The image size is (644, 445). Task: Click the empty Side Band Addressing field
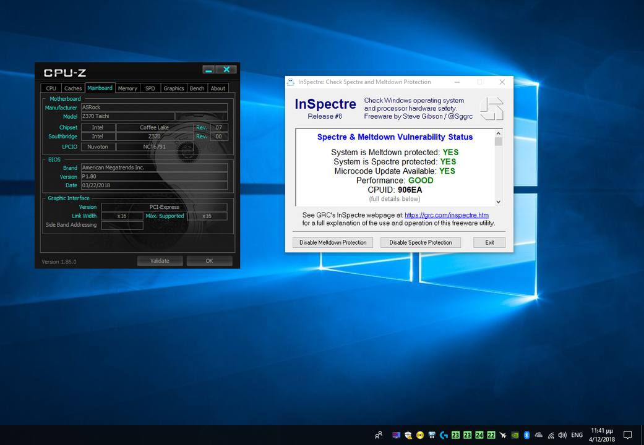(x=122, y=225)
